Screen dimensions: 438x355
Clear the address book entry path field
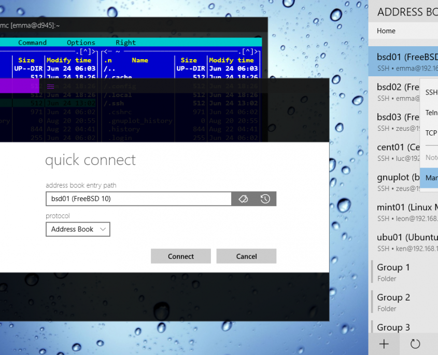click(x=243, y=198)
